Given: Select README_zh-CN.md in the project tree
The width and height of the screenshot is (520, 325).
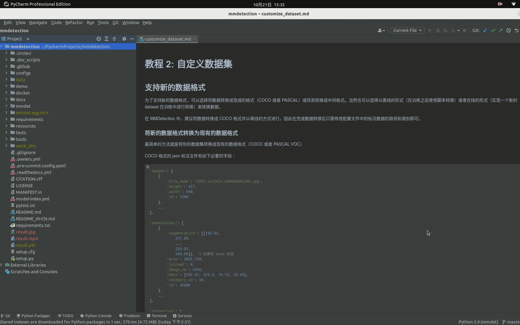Looking at the screenshot, I should (x=36, y=219).
